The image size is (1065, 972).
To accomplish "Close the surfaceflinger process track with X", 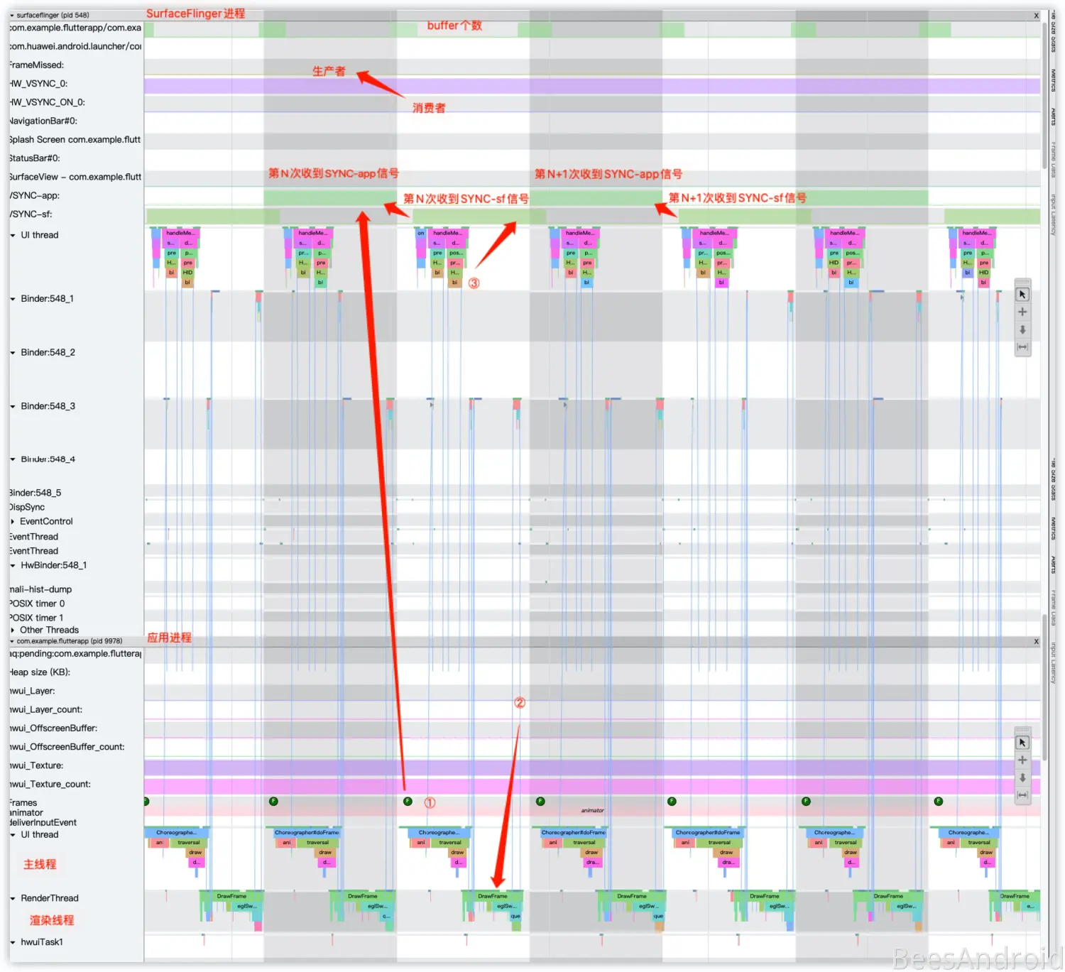I will pyautogui.click(x=1036, y=16).
